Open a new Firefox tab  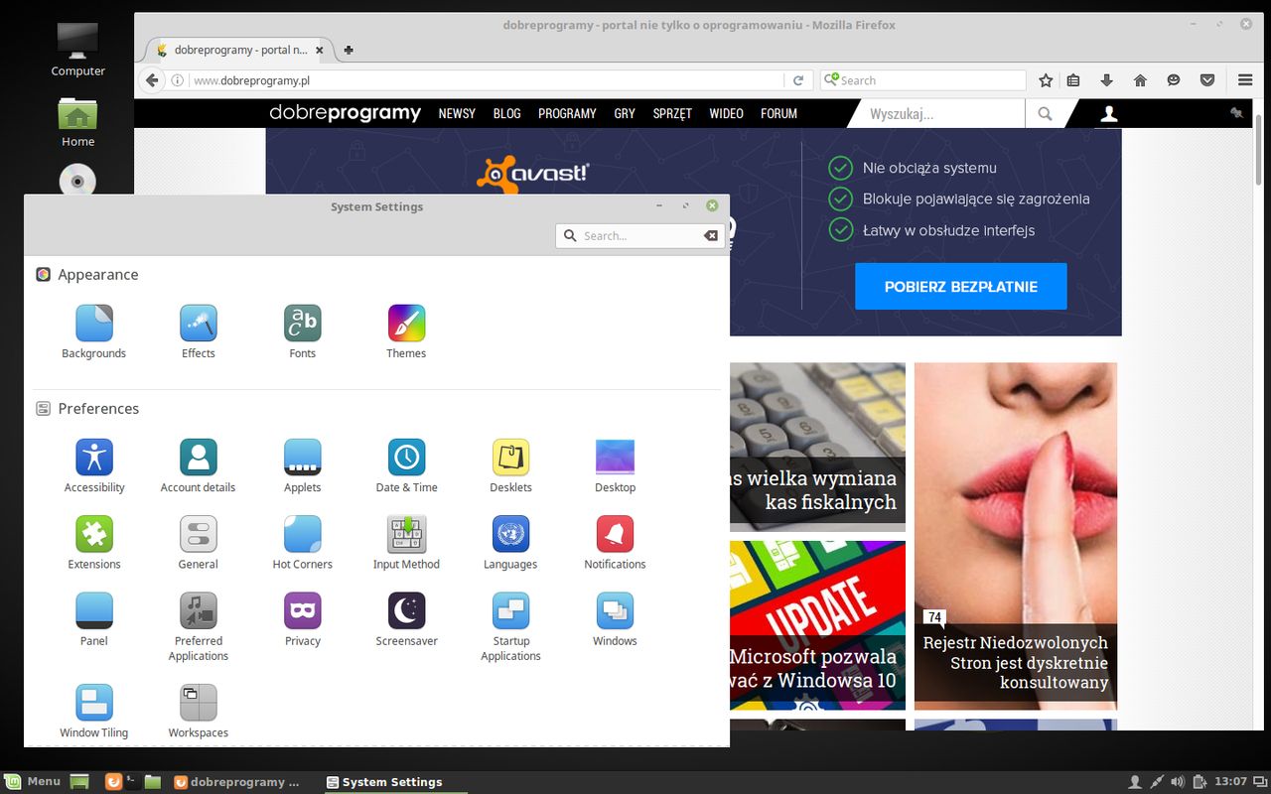[349, 50]
